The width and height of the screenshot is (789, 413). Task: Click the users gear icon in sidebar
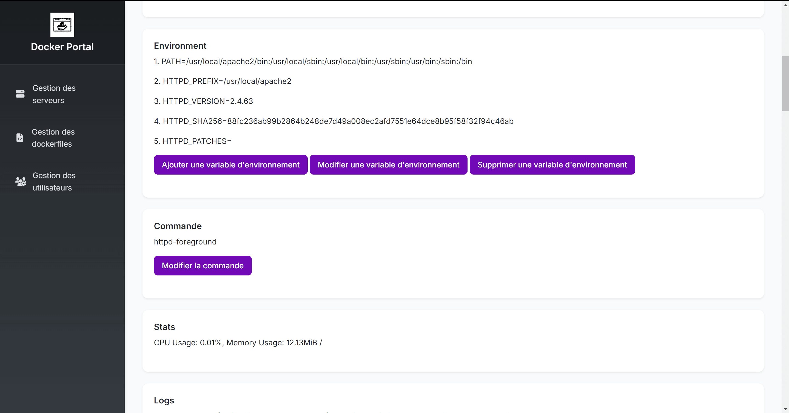click(x=21, y=181)
